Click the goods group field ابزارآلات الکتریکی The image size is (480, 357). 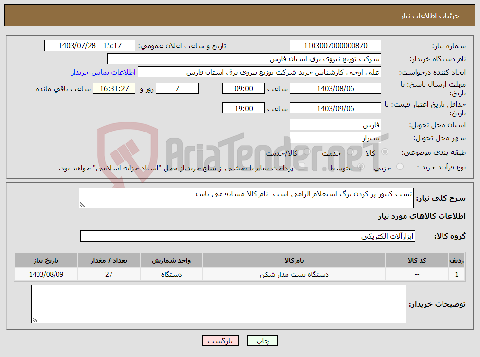pyautogui.click(x=248, y=236)
